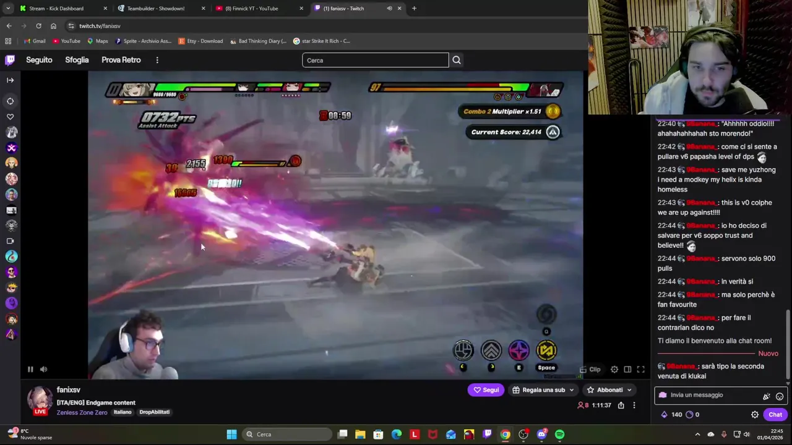Show hidden system tray icons chevron
Viewport: 792px width, 445px height.
pos(697,434)
